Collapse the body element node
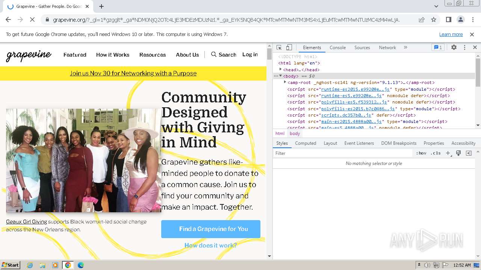 click(280, 76)
